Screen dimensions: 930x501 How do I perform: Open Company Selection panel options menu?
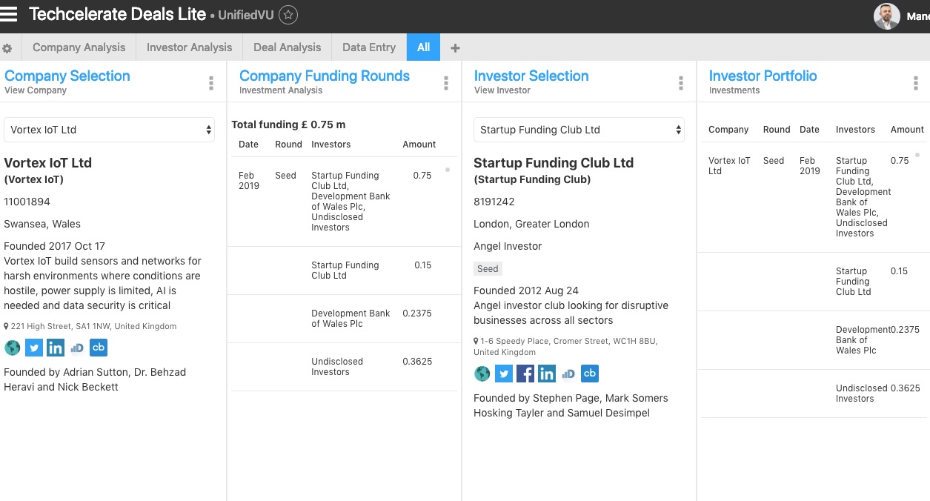[x=211, y=83]
